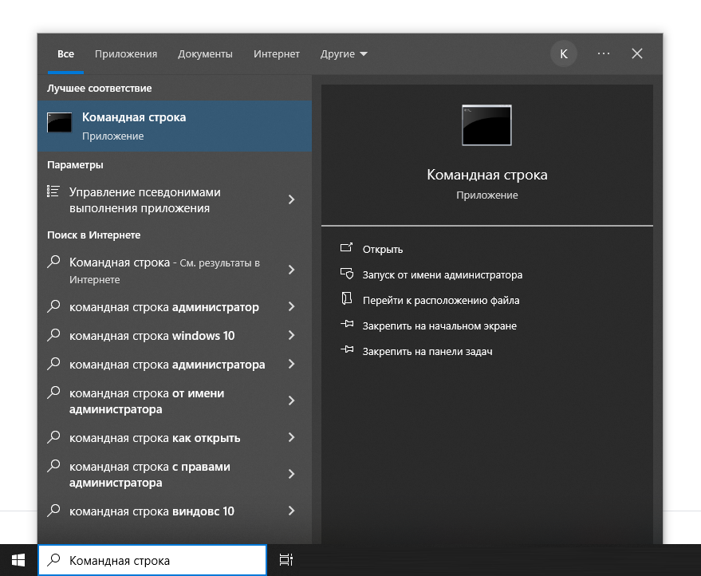The image size is (701, 576).
Task: Expand arrow for Управление псевдонимами выполнения приложения
Action: (291, 199)
